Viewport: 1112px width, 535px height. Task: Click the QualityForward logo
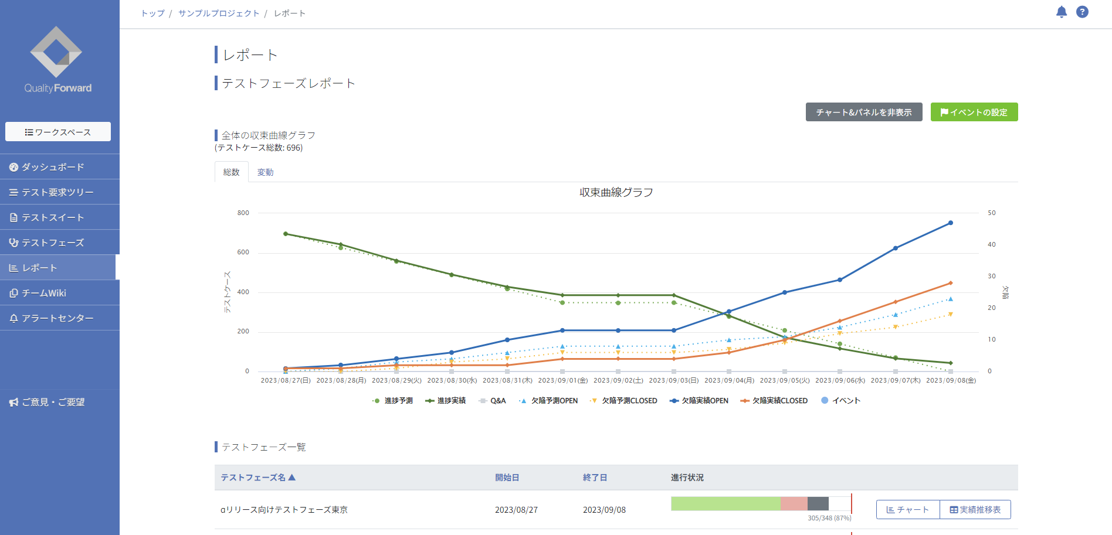pyautogui.click(x=57, y=60)
